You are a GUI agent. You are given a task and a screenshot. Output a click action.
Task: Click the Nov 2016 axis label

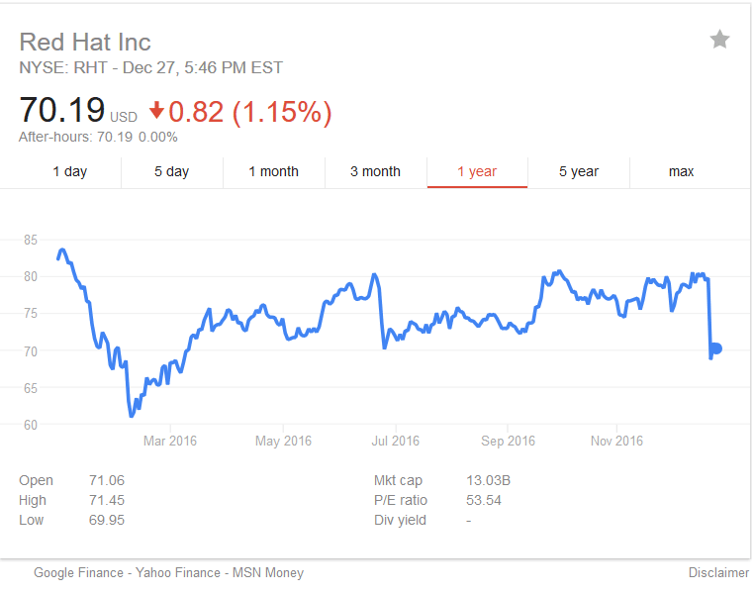click(x=615, y=441)
